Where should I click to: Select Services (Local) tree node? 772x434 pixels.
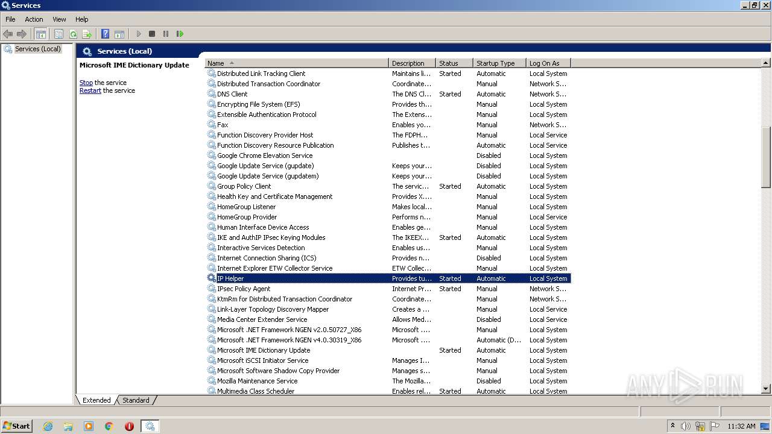point(38,49)
